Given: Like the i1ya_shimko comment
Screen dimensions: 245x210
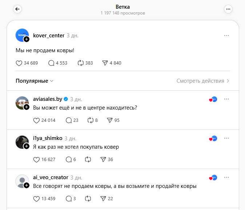Looking at the screenshot, I should coord(36,160).
